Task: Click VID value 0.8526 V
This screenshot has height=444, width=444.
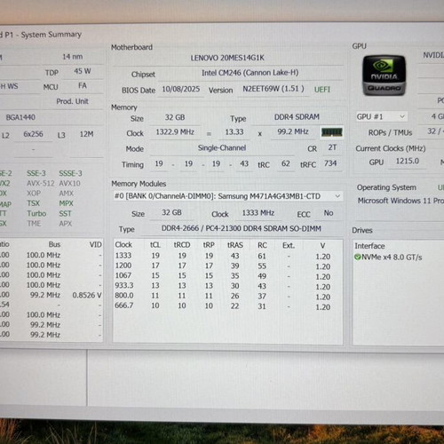Action: pos(87,296)
